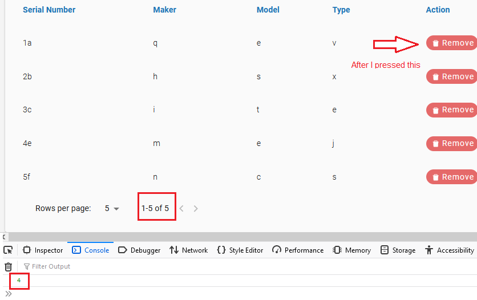Open the Performance tab

(x=298, y=250)
